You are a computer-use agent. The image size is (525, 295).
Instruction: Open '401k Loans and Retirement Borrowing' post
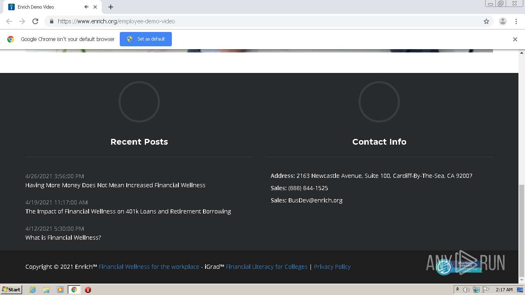pos(128,211)
